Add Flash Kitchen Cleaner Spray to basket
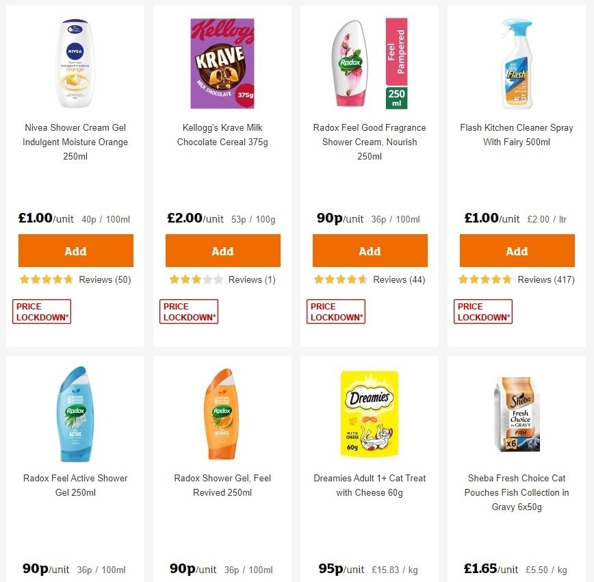The width and height of the screenshot is (594, 582). coord(517,251)
